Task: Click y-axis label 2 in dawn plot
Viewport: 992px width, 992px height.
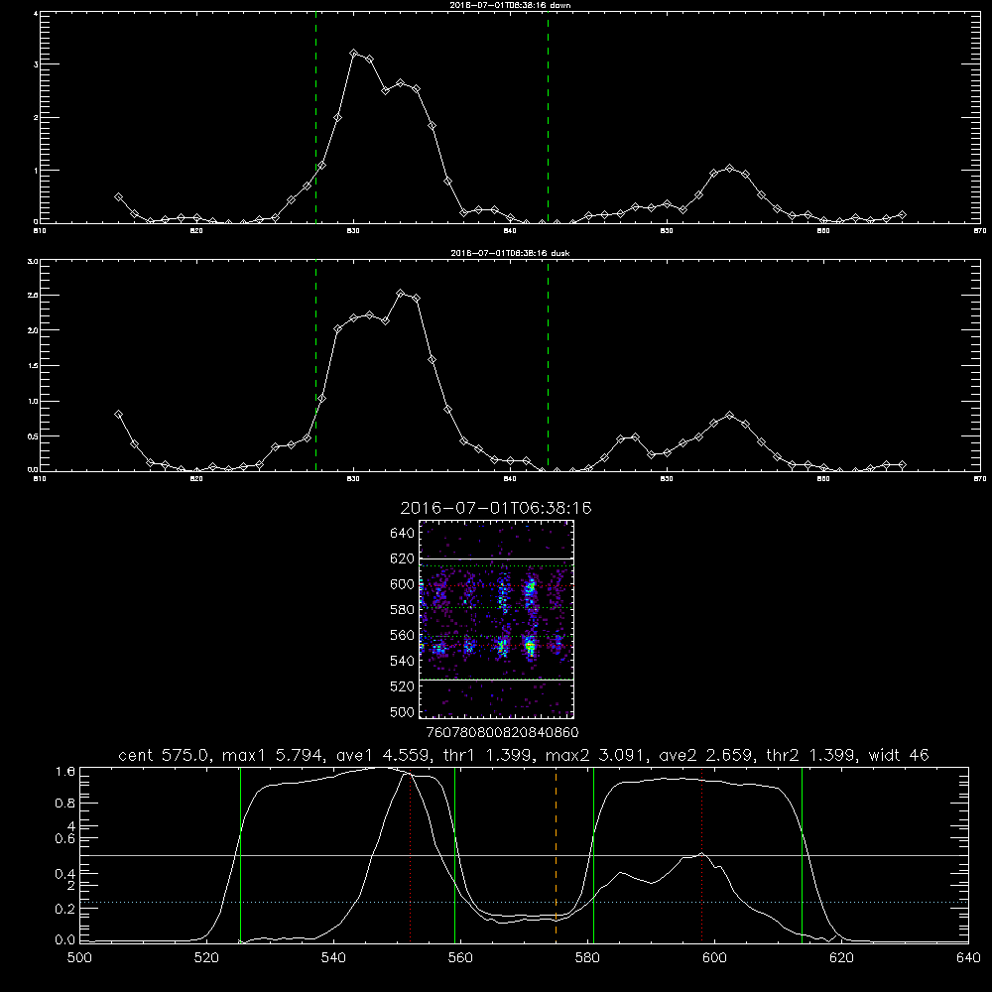Action: (36, 118)
